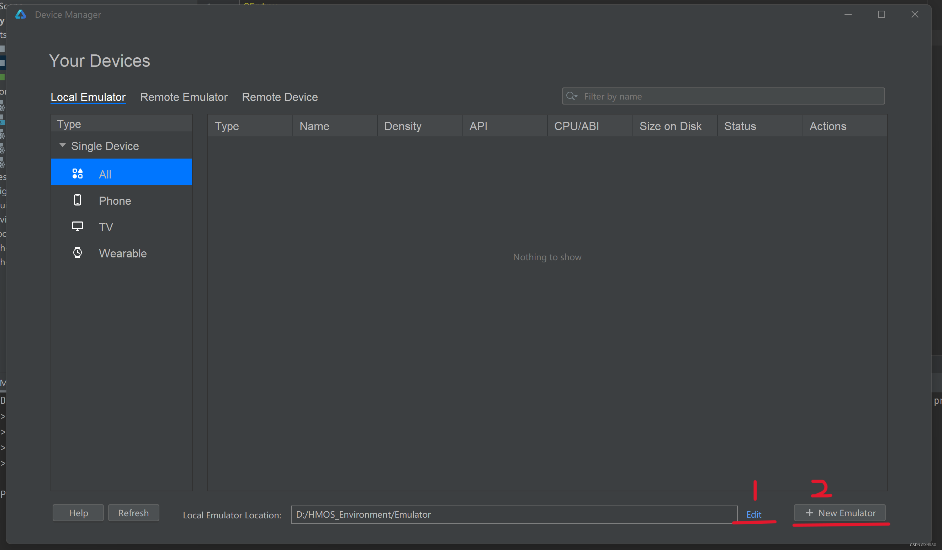Image resolution: width=942 pixels, height=550 pixels.
Task: Collapse the Single Device tree group
Action: [62, 145]
